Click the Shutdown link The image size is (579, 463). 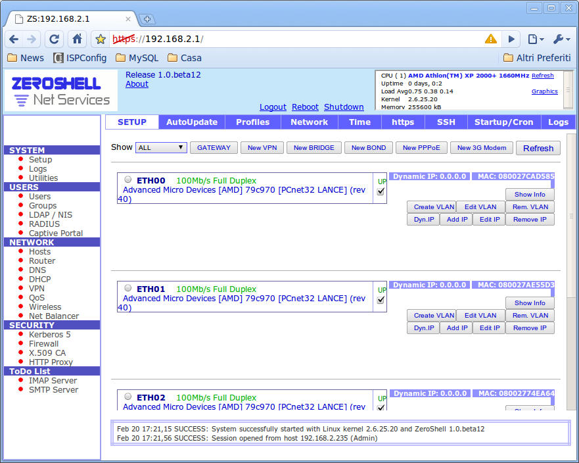tap(344, 107)
